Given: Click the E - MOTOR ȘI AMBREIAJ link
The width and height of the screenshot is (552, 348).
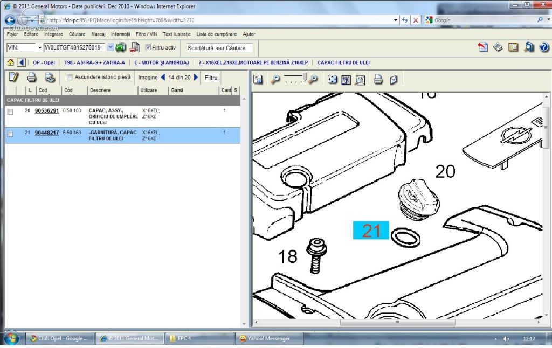Looking at the screenshot, I should pyautogui.click(x=162, y=62).
